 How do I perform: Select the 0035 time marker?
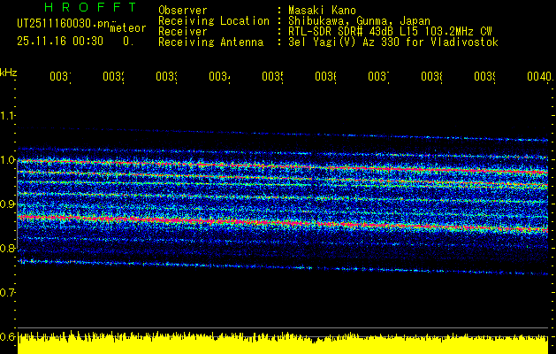[x=272, y=77]
